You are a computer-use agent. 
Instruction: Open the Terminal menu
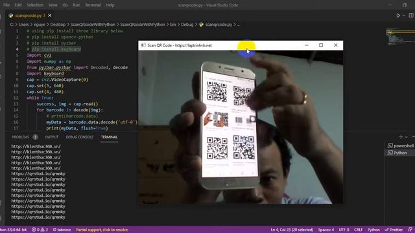point(93,5)
